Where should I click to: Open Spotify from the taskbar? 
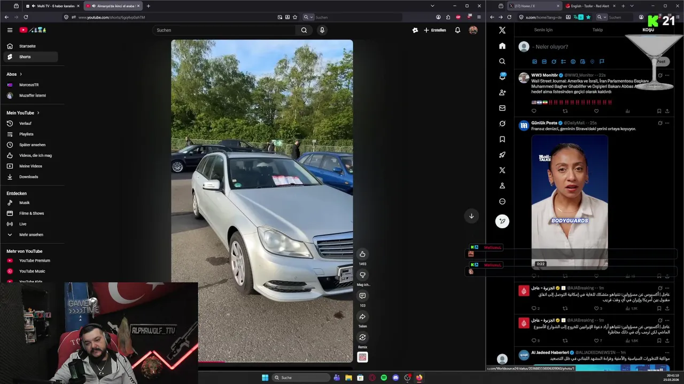384,378
